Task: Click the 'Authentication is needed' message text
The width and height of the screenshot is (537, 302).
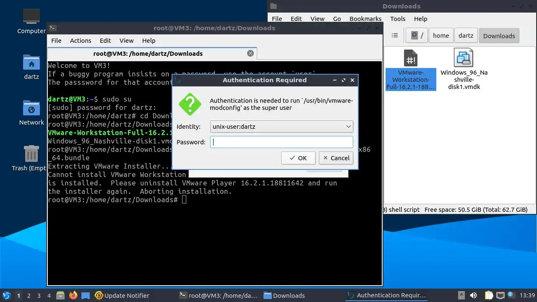Action: tap(282, 104)
